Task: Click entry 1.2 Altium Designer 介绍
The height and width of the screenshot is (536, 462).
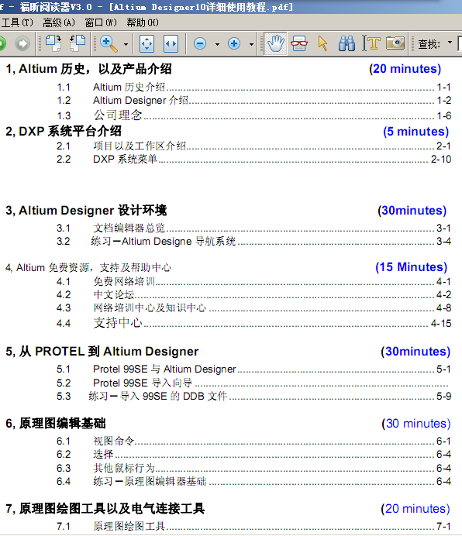Action: [x=253, y=101]
